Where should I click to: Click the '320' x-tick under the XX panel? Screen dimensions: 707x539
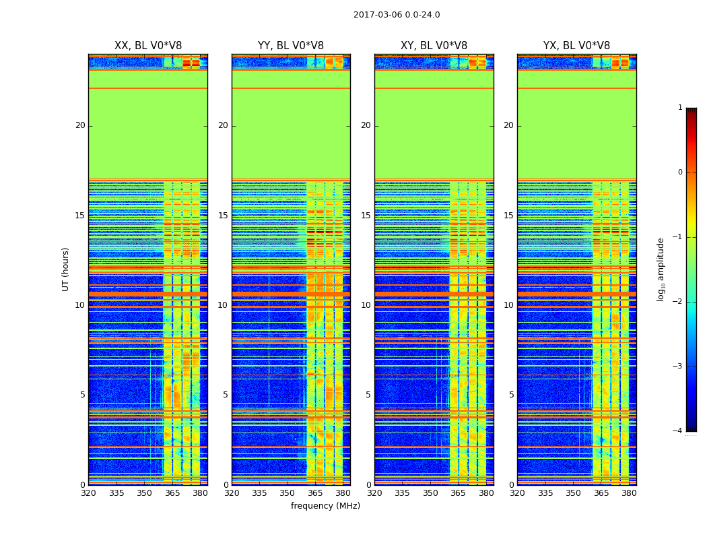pyautogui.click(x=88, y=493)
